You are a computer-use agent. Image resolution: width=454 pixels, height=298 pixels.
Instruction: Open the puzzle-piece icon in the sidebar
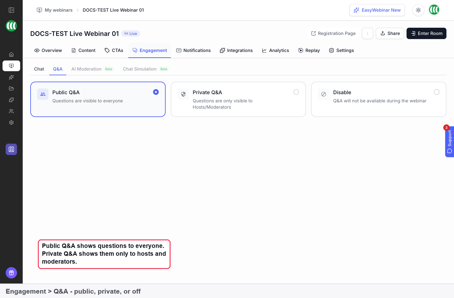(x=11, y=100)
